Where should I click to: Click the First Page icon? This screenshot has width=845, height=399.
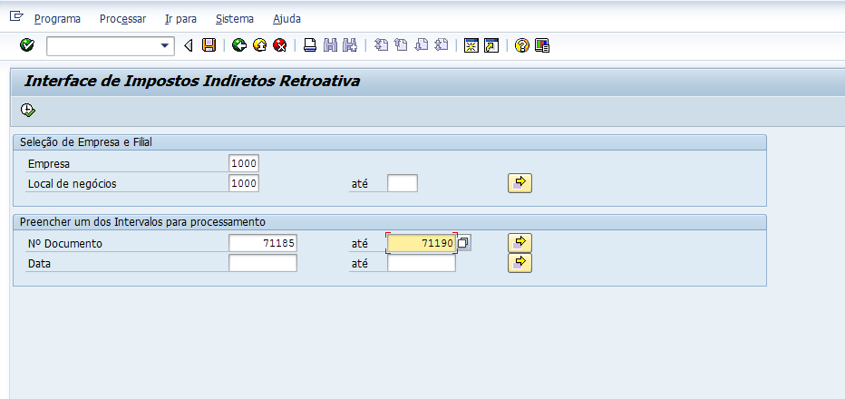tap(381, 45)
